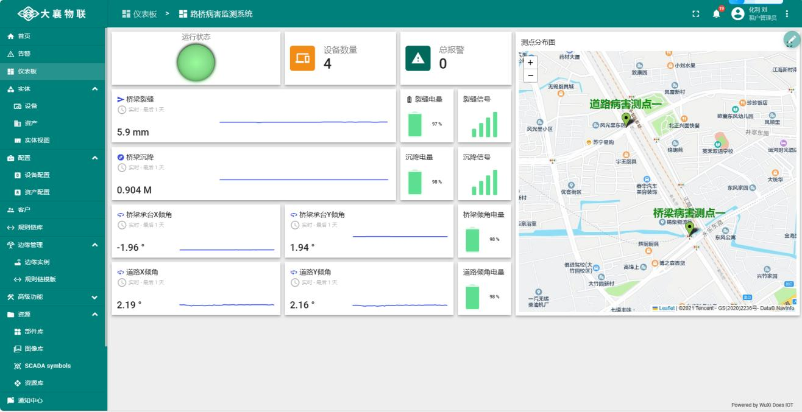Click the 裂缝电量 battery gauge
Image resolution: width=802 pixels, height=412 pixels.
click(x=415, y=124)
